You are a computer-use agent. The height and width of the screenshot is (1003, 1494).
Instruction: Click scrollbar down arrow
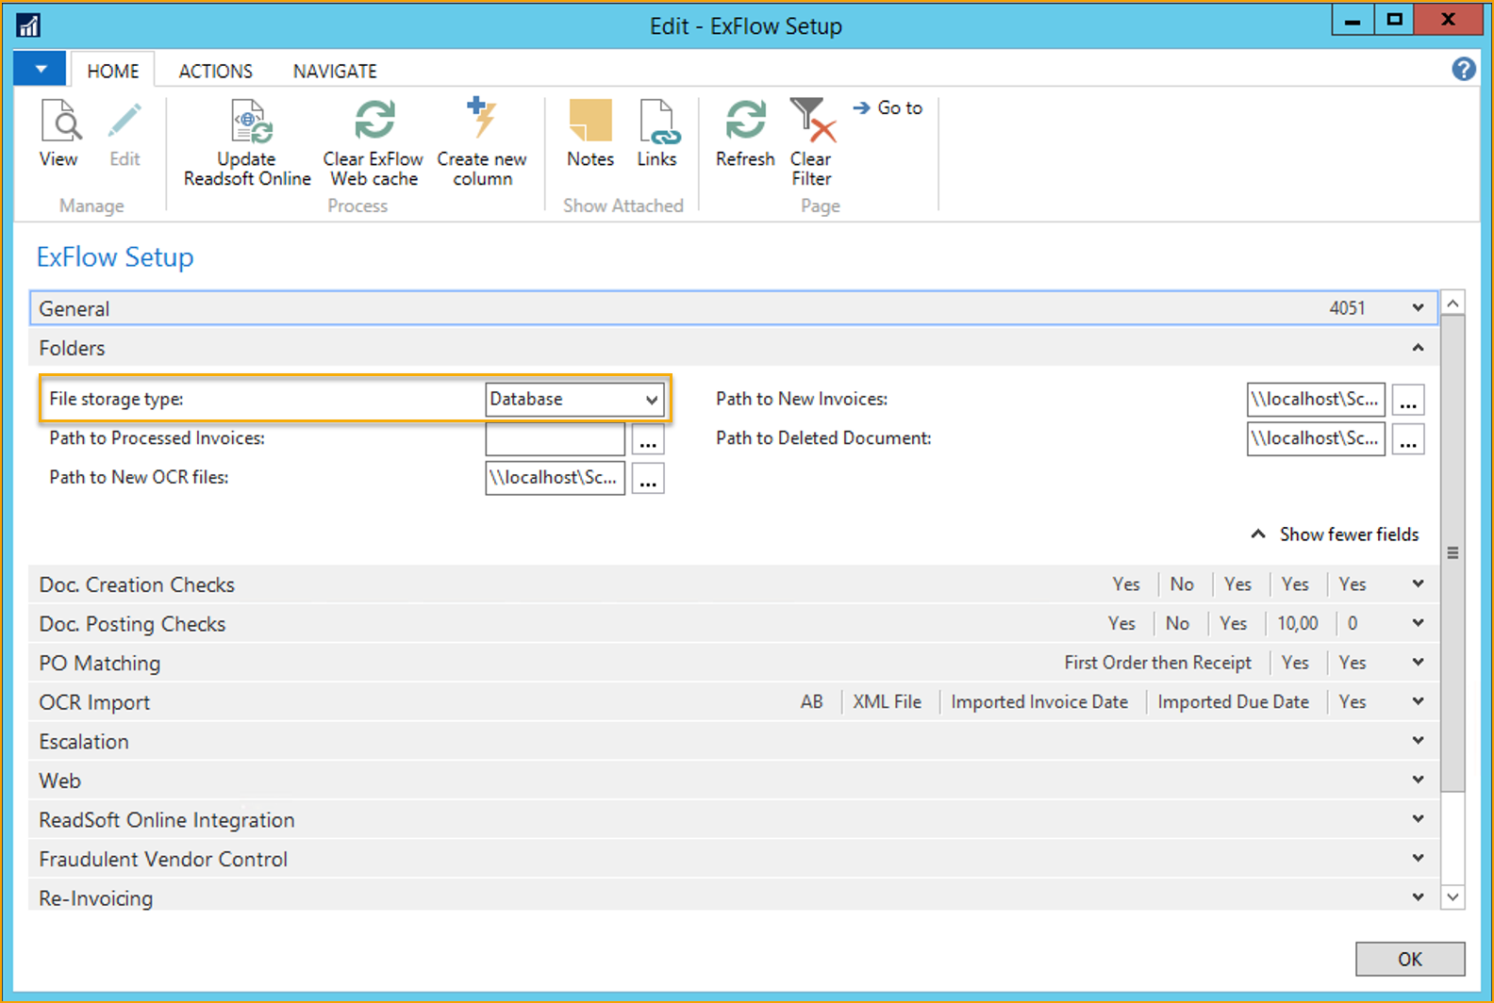(1452, 897)
